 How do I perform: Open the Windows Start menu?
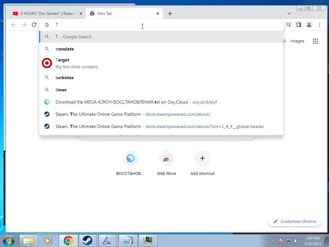click(x=9, y=241)
